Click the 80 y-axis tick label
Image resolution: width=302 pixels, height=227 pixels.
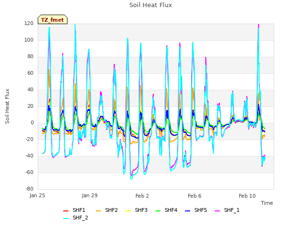coord(30,57)
